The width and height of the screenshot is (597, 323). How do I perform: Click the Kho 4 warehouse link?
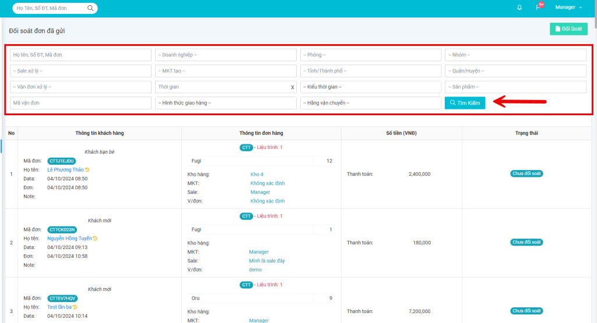[257, 175]
